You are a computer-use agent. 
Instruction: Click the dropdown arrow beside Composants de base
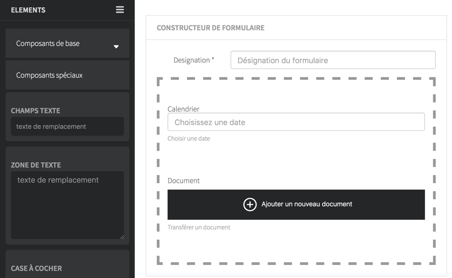(116, 46)
